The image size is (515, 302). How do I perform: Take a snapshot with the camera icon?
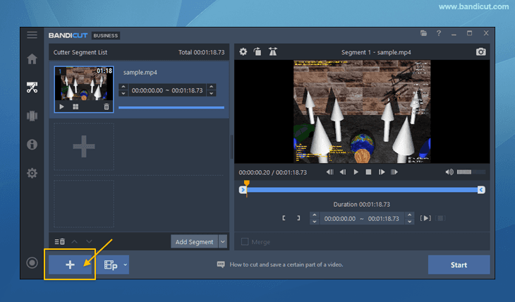(x=480, y=52)
